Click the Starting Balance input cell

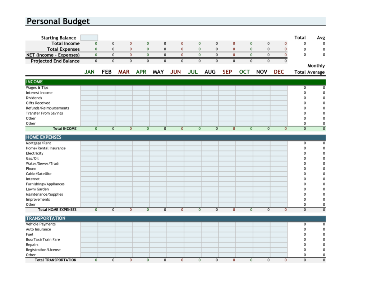coord(89,37)
